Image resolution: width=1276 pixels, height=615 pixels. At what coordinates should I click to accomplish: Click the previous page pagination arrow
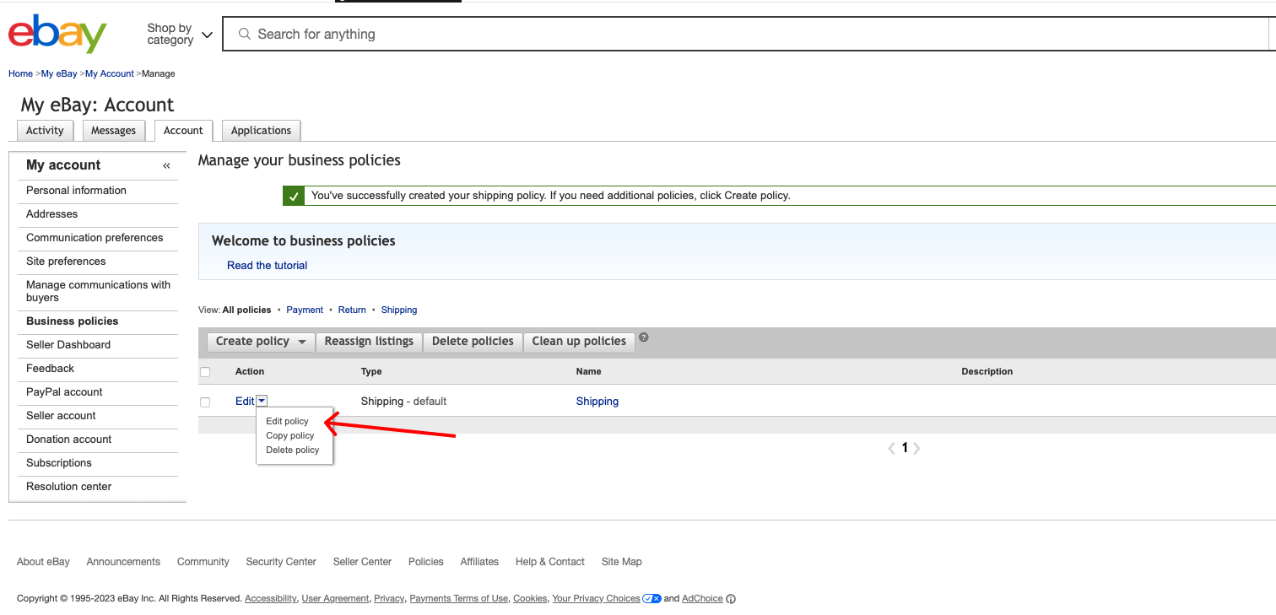pyautogui.click(x=891, y=448)
